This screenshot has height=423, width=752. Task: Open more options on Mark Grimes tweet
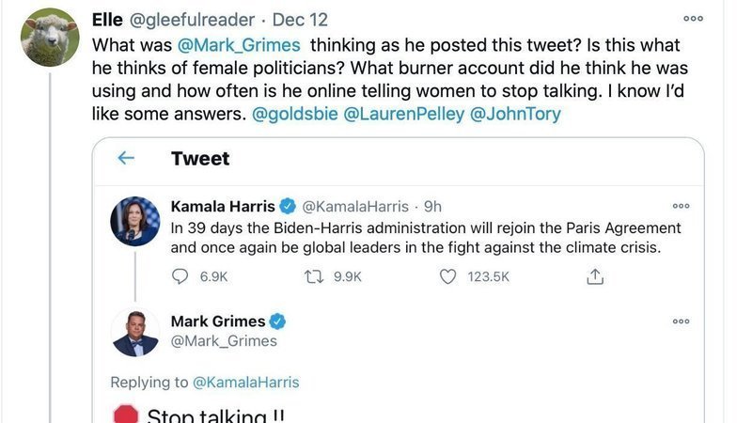681,321
